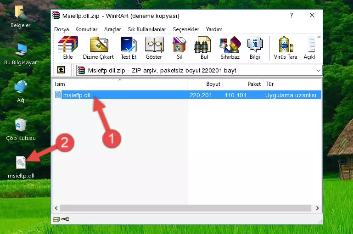Go up one folder level button
The height and width of the screenshot is (234, 353).
61,70
